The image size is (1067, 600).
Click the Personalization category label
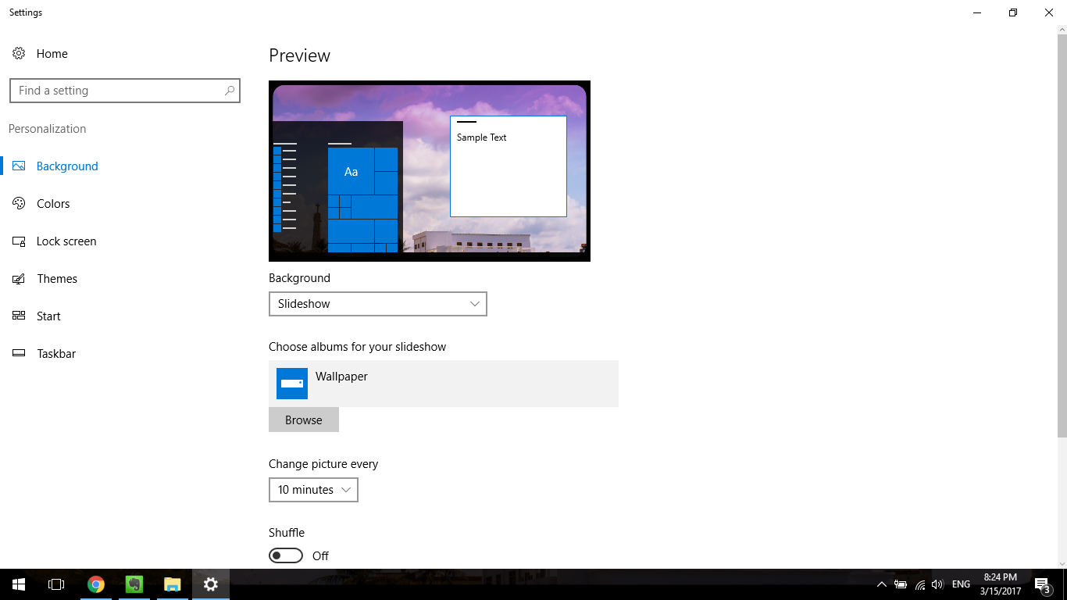48,129
